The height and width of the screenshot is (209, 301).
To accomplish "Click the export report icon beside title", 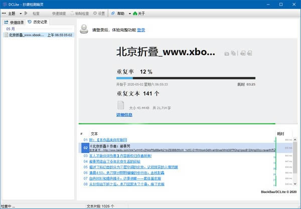I will click(x=242, y=53).
